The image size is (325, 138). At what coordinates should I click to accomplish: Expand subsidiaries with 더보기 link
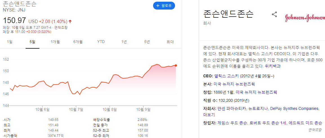pos(209,115)
